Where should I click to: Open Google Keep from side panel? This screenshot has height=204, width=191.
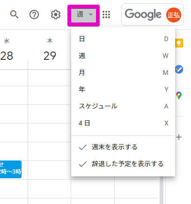[179, 43]
